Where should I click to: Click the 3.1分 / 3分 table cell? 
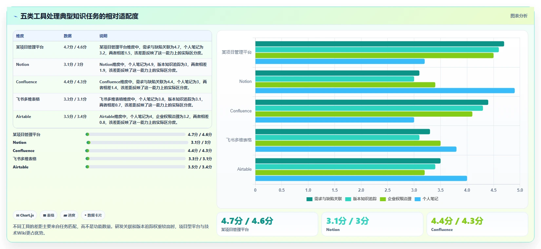click(73, 65)
